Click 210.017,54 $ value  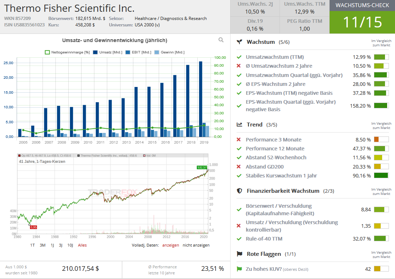pos(80,268)
